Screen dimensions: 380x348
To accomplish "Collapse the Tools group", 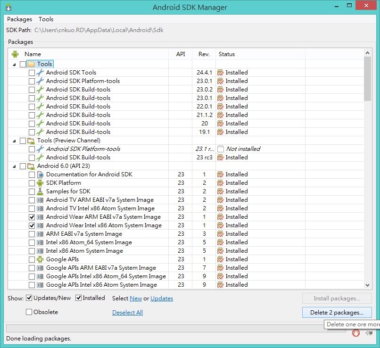I will click(x=14, y=65).
